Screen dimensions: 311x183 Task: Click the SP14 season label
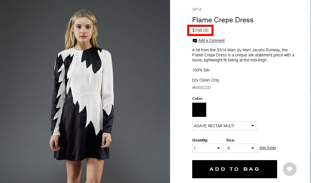point(197,10)
